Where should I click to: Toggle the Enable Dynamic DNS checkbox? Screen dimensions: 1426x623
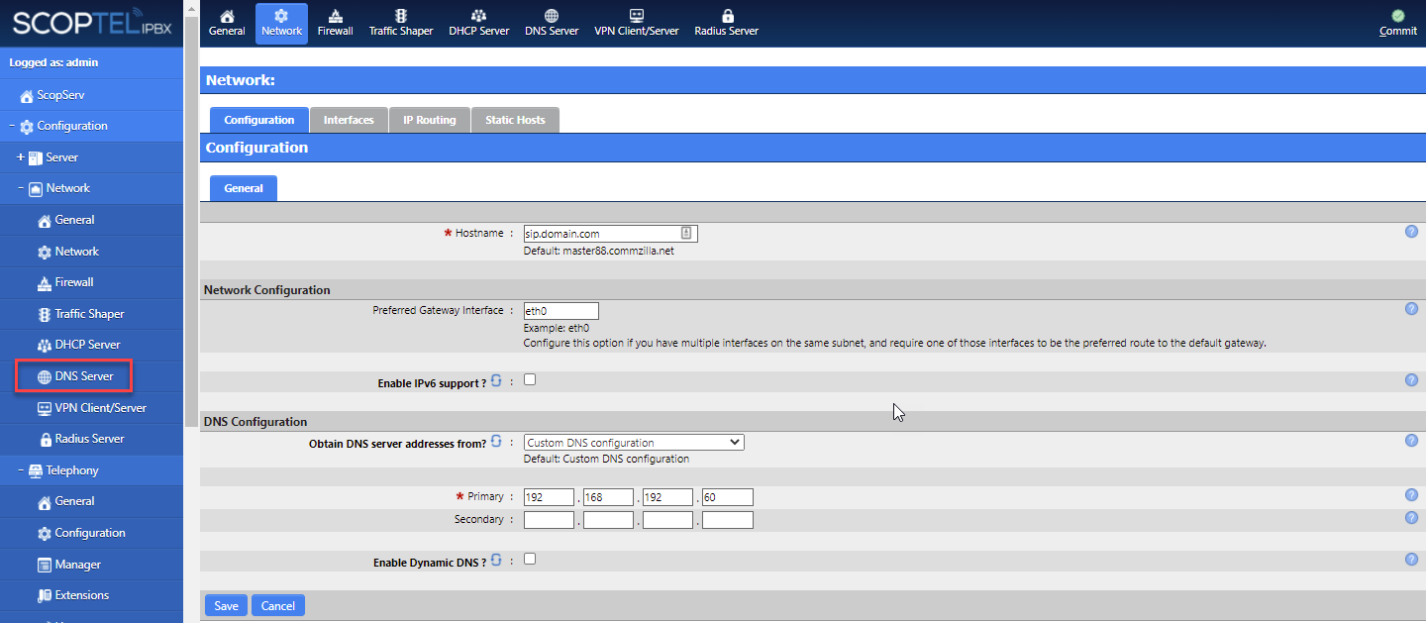point(530,559)
